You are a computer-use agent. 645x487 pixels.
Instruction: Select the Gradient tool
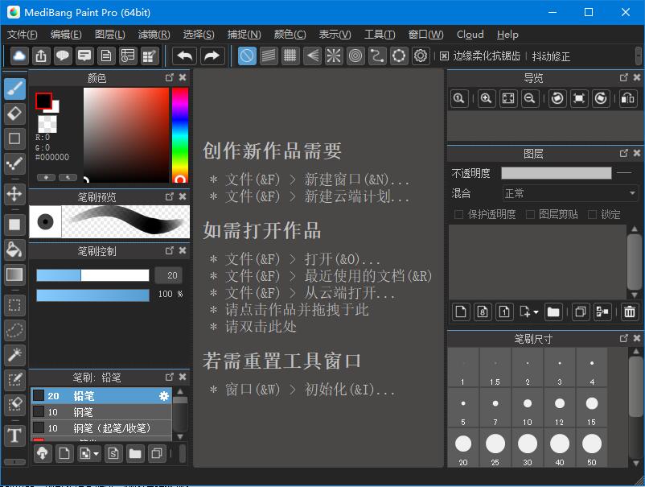14,274
